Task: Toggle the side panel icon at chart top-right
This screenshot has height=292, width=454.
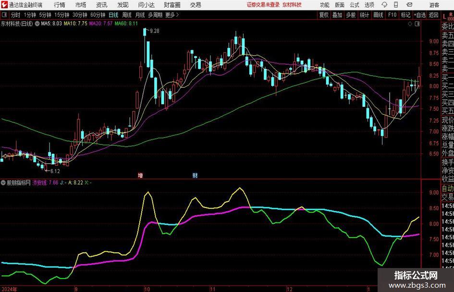Action: 417,24
